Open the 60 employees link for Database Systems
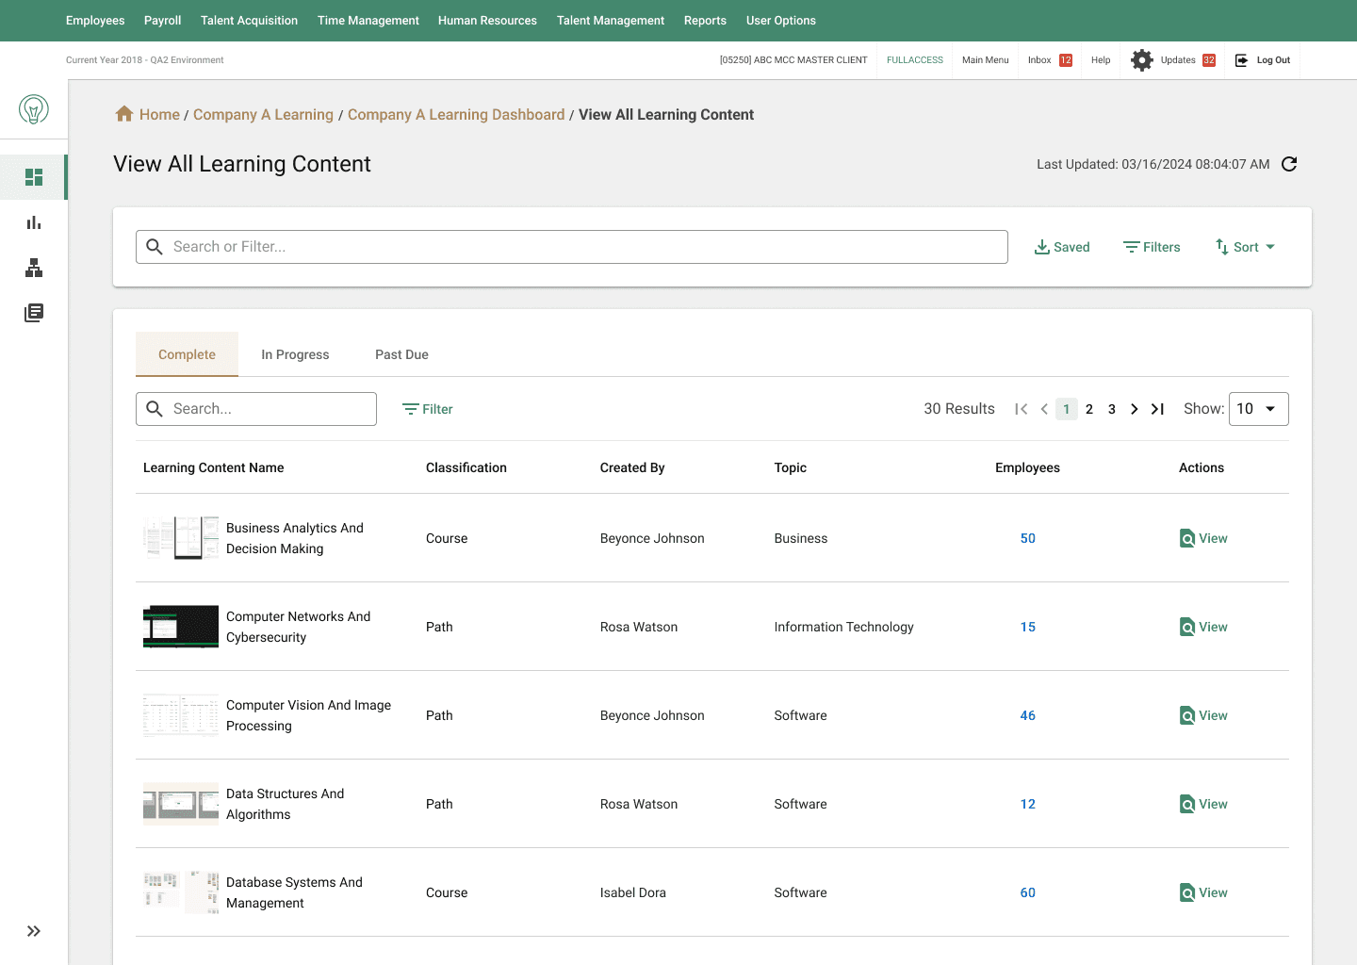This screenshot has height=965, width=1357. pyautogui.click(x=1028, y=892)
